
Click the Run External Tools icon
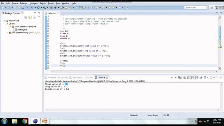click(x=44, y=8)
